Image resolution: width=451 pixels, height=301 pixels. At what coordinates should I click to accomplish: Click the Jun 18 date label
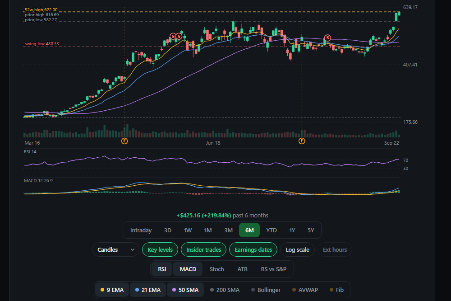[x=213, y=143]
